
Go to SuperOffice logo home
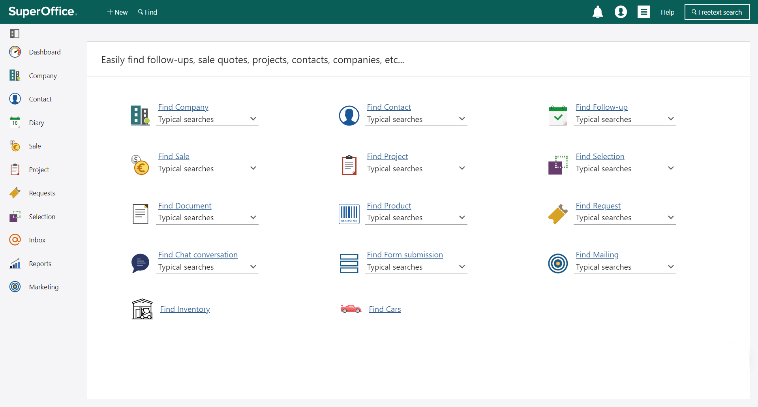point(43,11)
